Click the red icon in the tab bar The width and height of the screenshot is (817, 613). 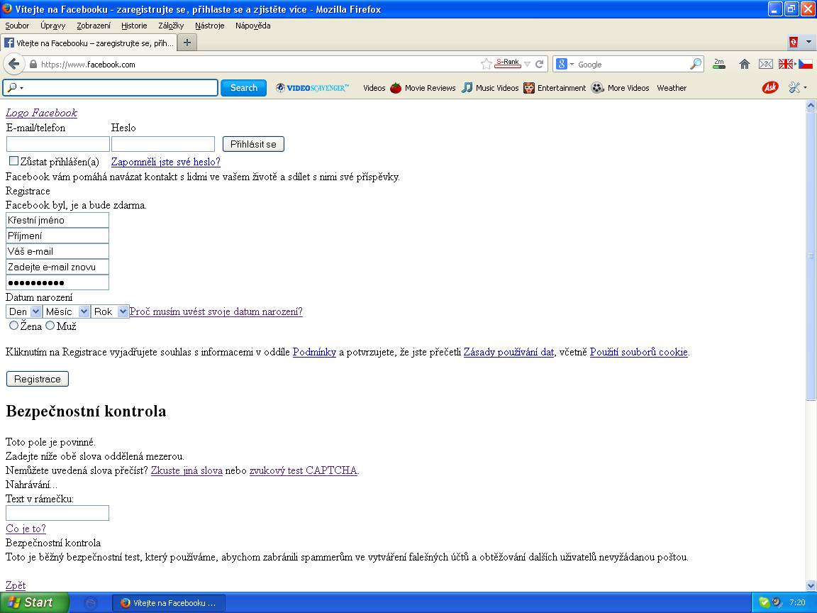coord(794,43)
